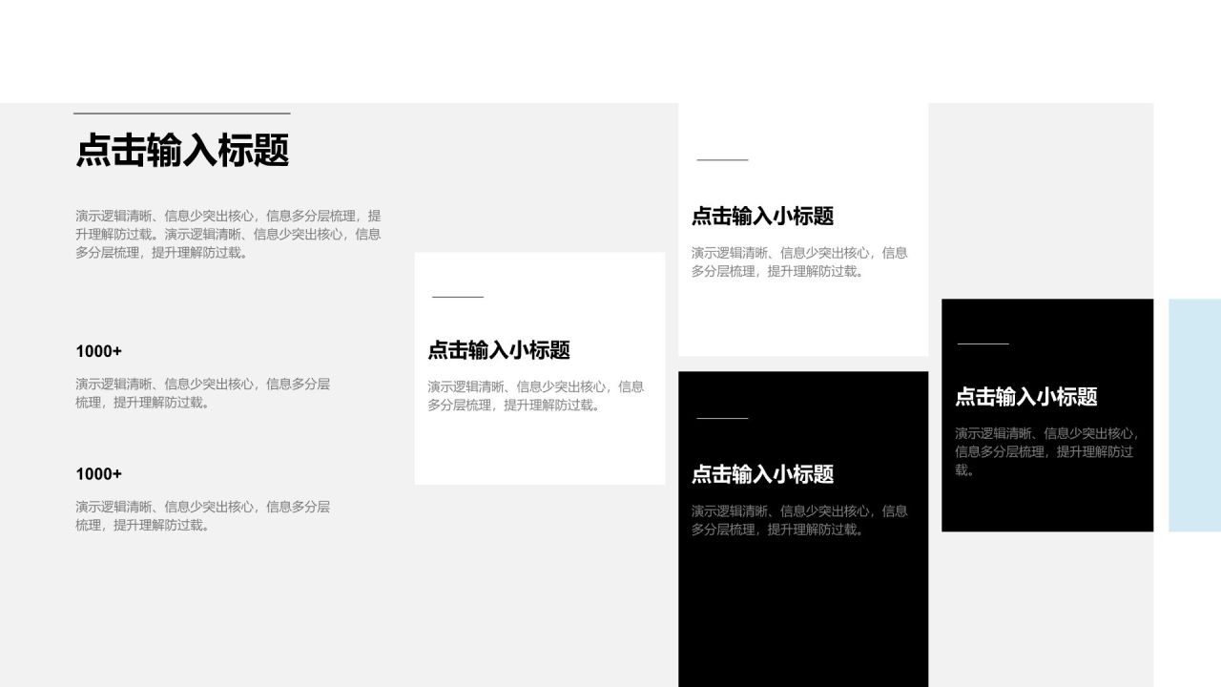Image resolution: width=1221 pixels, height=687 pixels.
Task: Click the subtitle in the top white card
Action: [x=762, y=217]
